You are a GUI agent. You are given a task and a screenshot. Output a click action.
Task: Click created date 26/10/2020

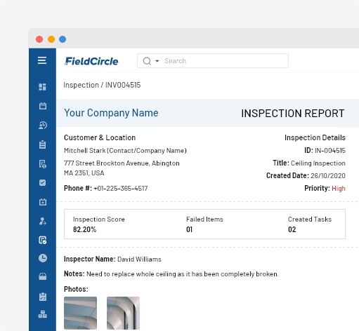[328, 176]
